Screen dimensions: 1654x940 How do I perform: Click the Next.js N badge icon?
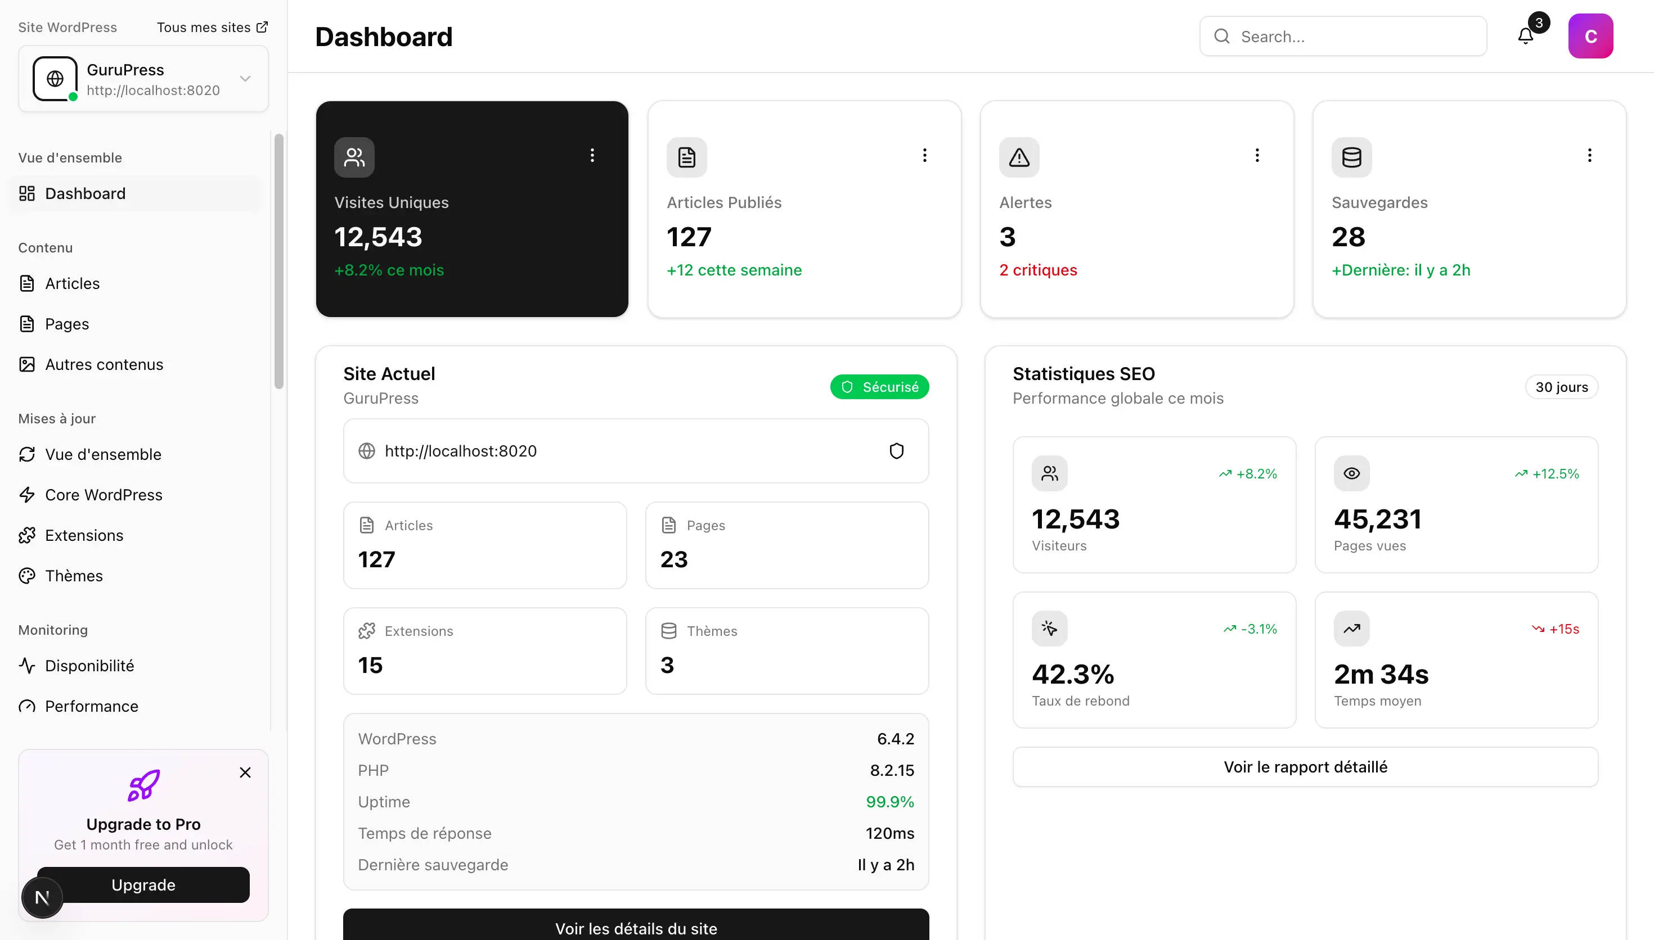pyautogui.click(x=43, y=897)
